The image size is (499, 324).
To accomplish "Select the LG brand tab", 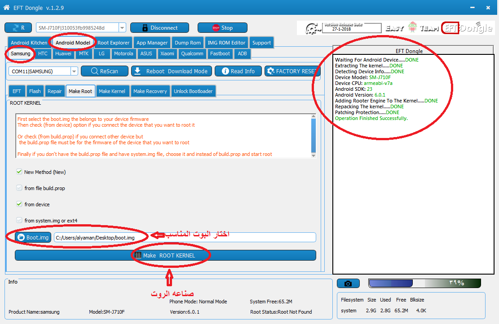I will (x=102, y=53).
